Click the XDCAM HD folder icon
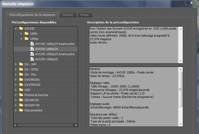This screenshot has height=134, width=199. [21, 105]
